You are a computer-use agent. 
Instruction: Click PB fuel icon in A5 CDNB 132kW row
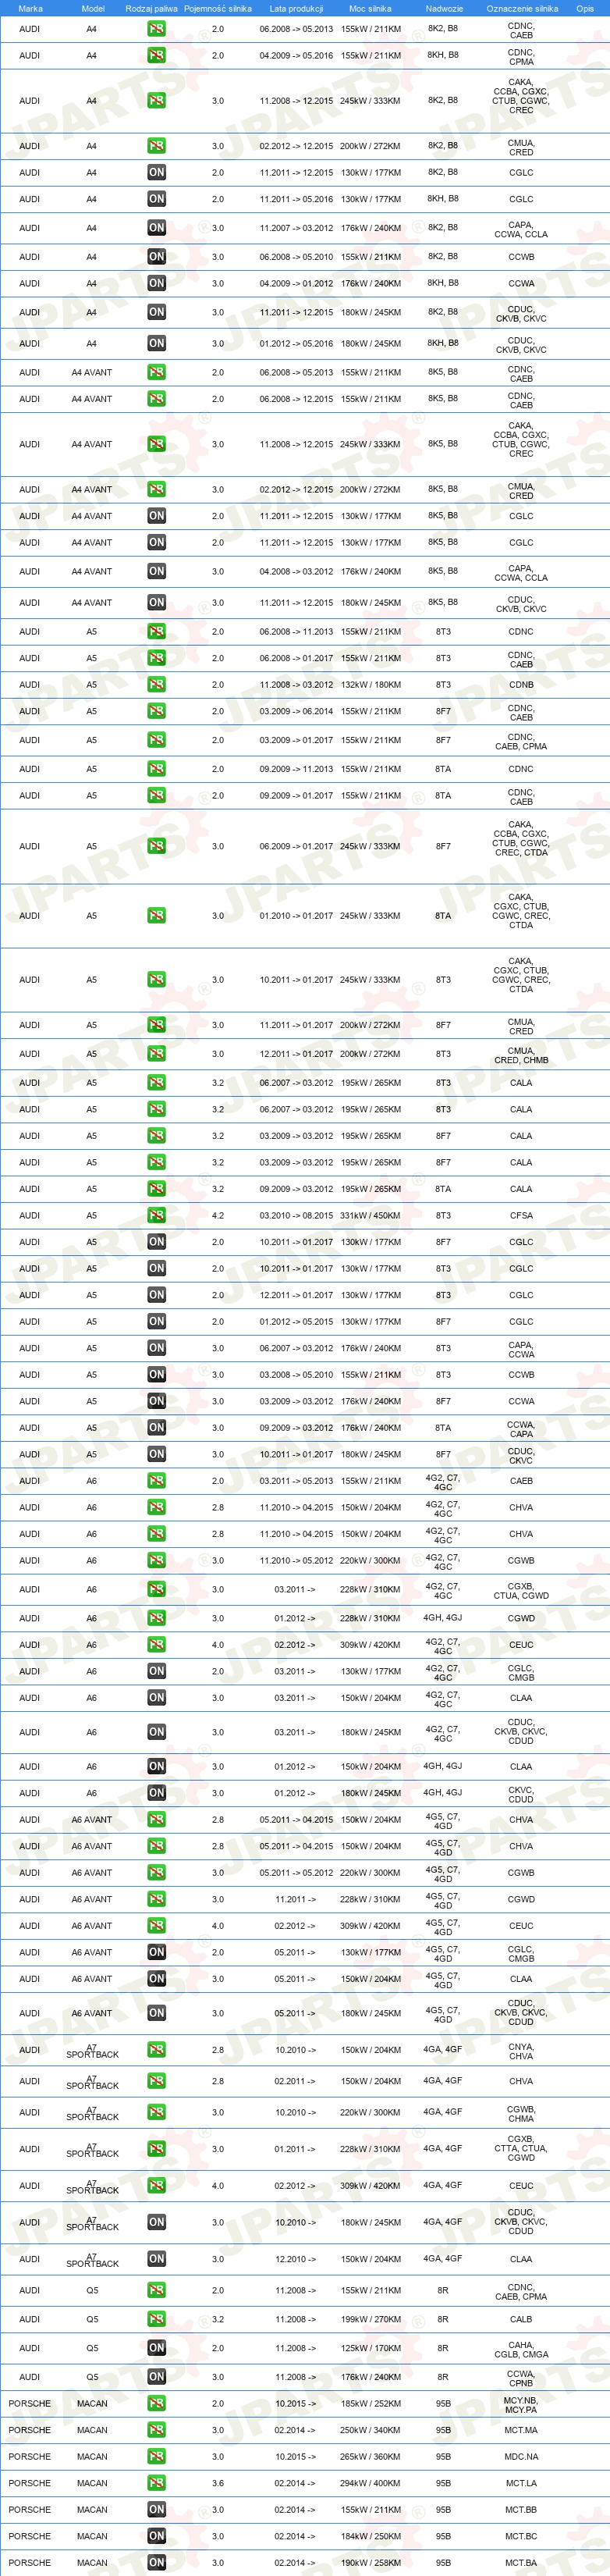(x=157, y=685)
